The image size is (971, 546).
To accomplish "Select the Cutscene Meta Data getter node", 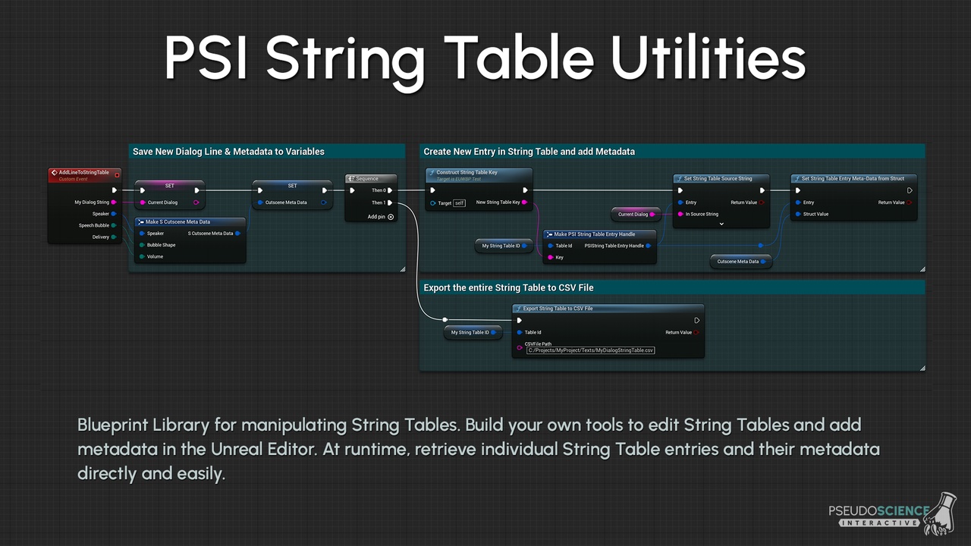I will [x=741, y=262].
